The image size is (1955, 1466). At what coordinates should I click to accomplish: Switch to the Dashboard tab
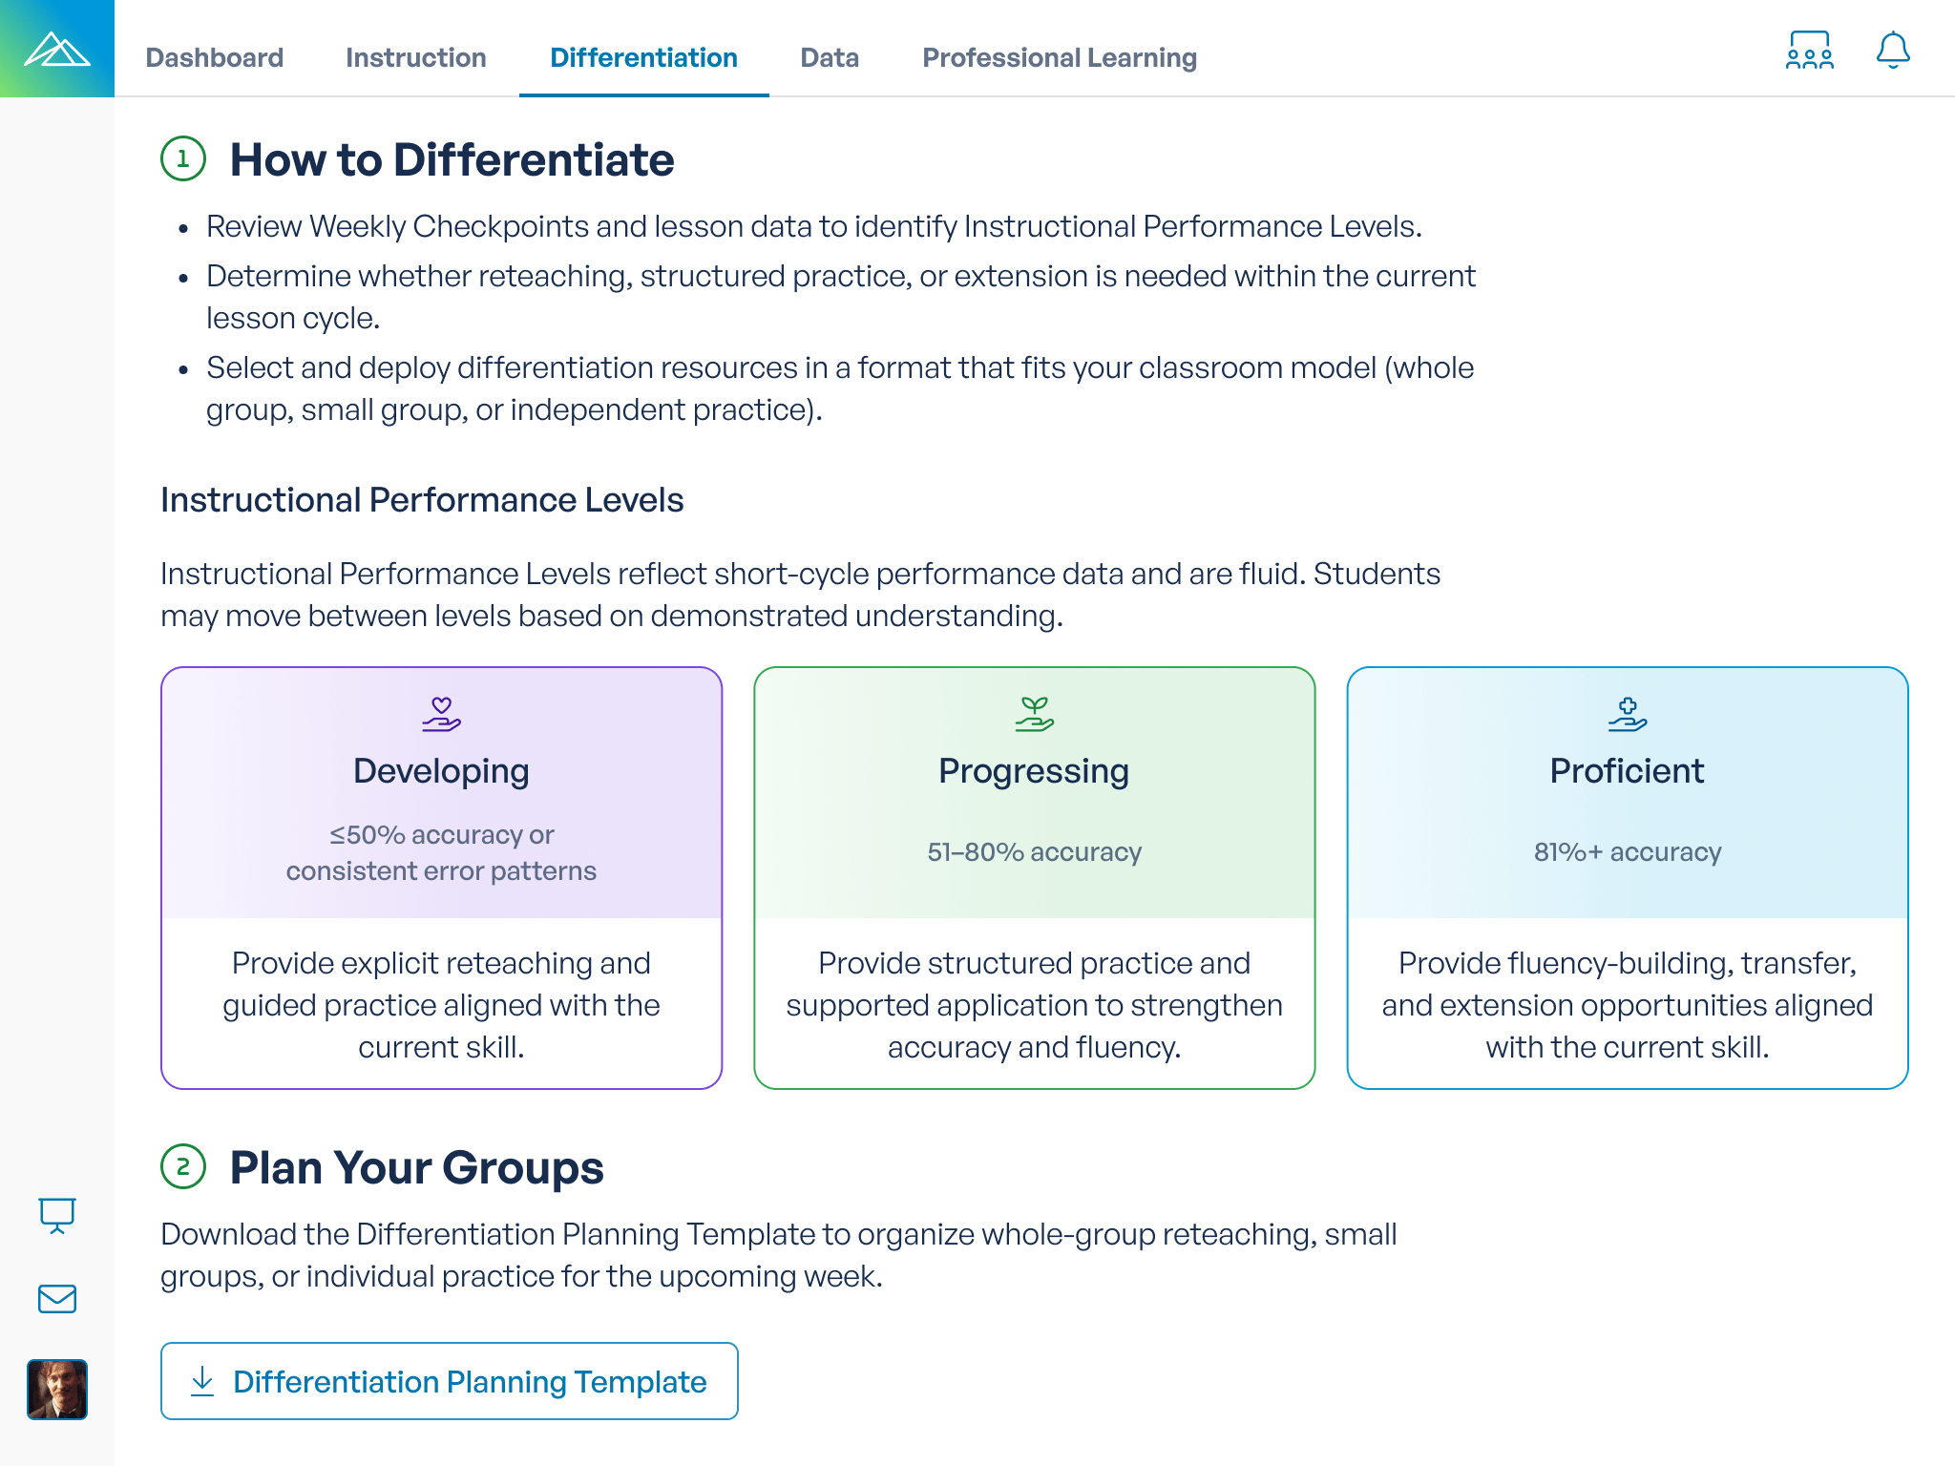click(215, 57)
